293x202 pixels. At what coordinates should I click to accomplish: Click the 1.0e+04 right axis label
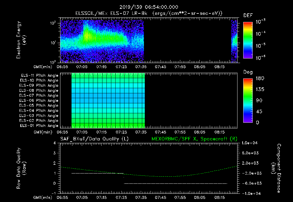tap(250, 143)
